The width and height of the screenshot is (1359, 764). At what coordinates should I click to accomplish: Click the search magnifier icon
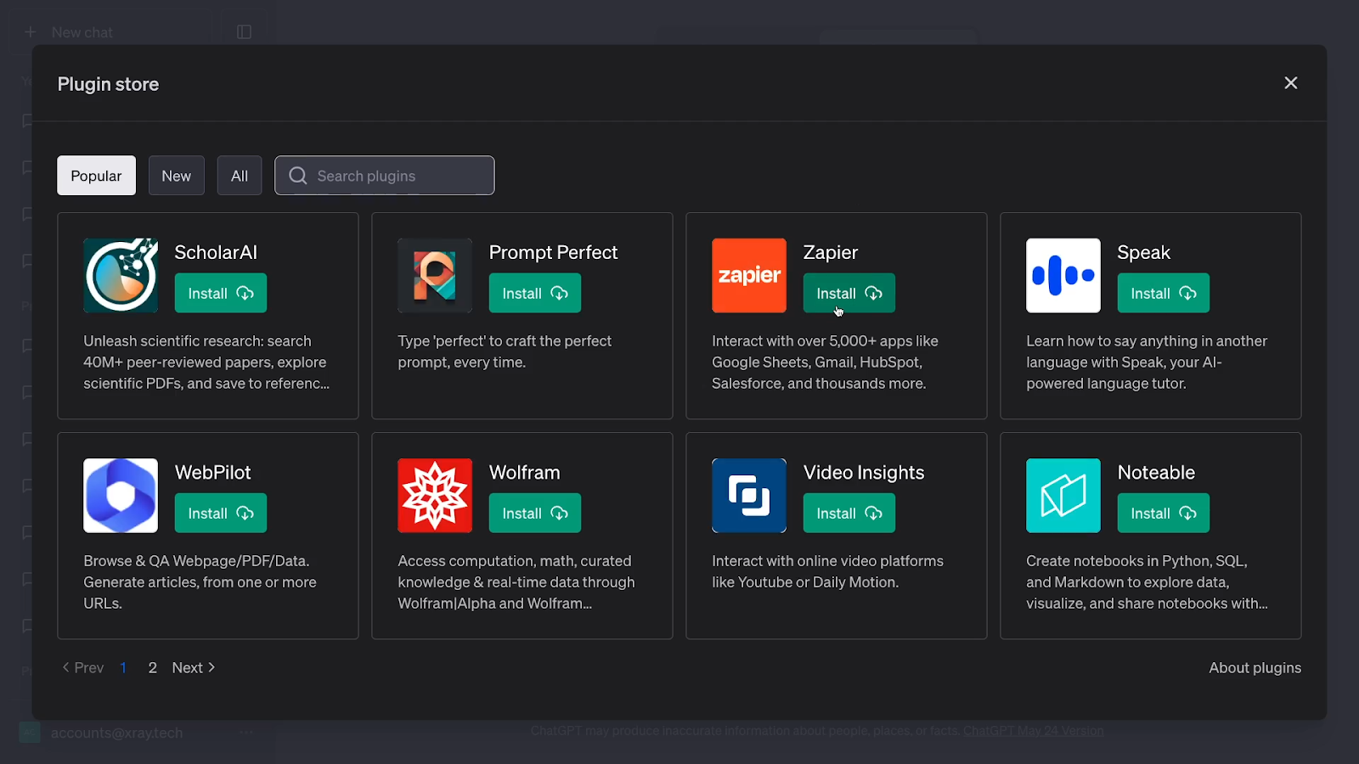(x=298, y=176)
